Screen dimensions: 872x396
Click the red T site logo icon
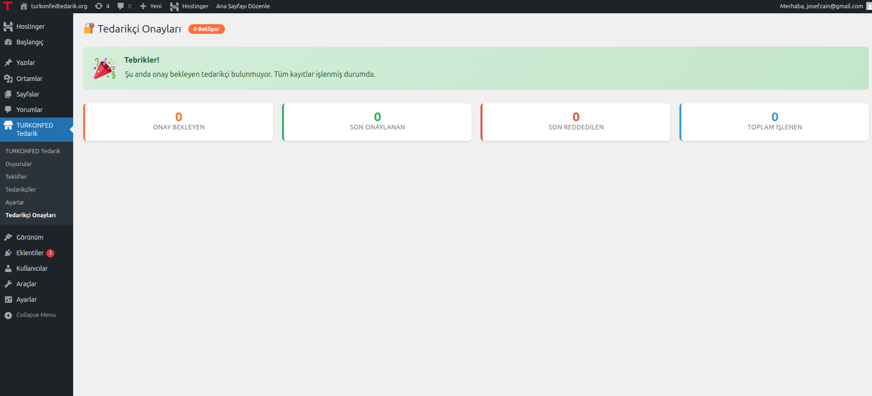click(x=8, y=6)
